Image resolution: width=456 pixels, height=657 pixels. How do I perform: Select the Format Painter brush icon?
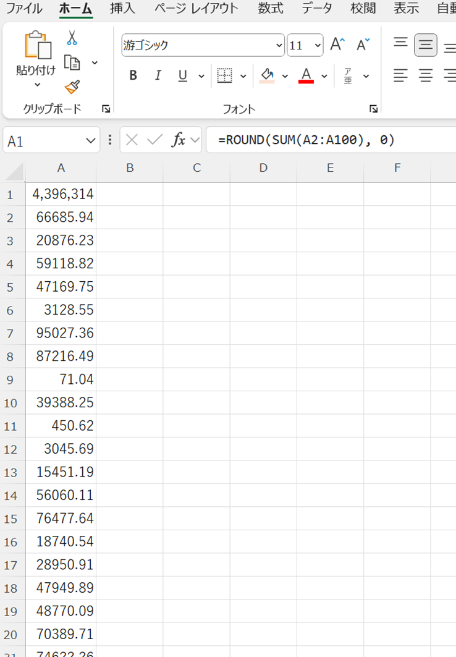[x=72, y=87]
